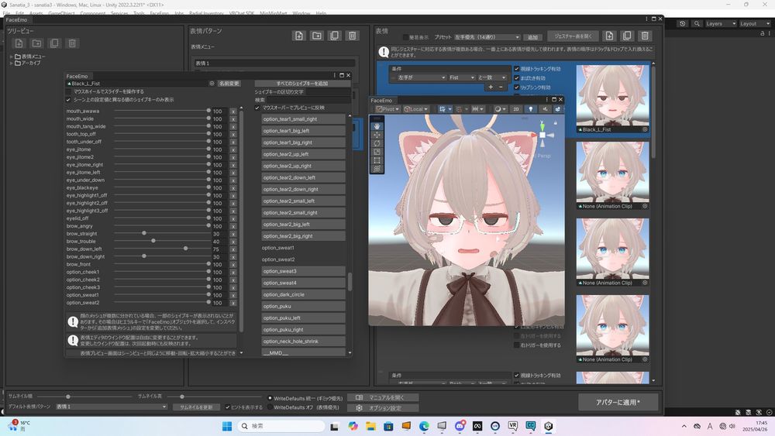Open Microsoft Edge from the taskbar
Screen dimensions: 775x436
pyautogui.click(x=424, y=426)
